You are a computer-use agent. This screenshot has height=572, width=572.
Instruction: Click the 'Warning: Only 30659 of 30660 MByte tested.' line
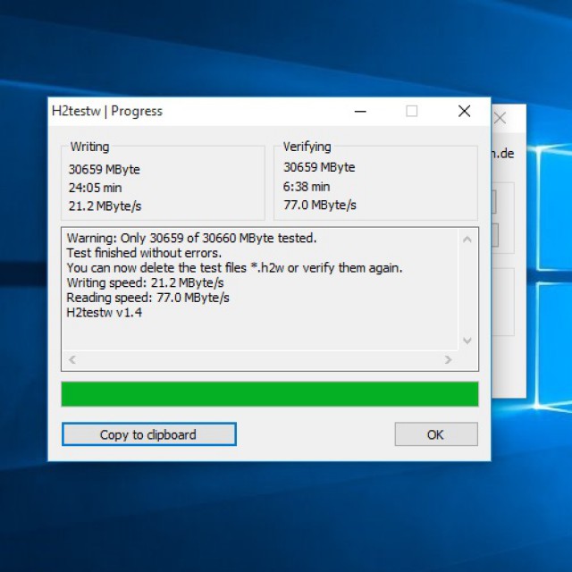point(191,239)
